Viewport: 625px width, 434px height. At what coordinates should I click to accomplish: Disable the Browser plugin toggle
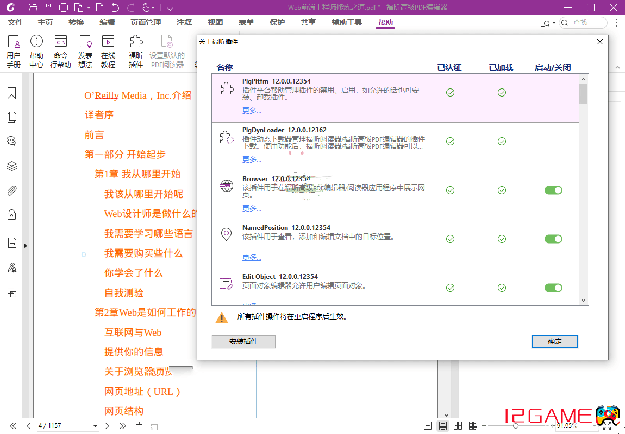click(553, 190)
